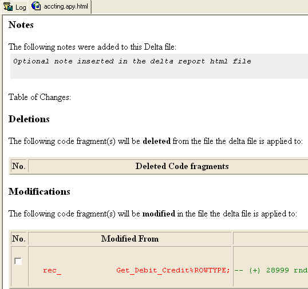The height and width of the screenshot is (289, 308).
Task: Click the bold word modified in description
Action: [x=159, y=214]
